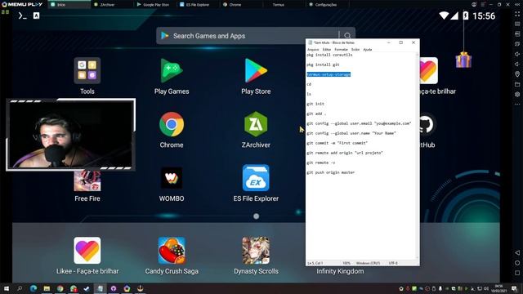Decrease volume via MEmu sidebar
The image size is (523, 294).
(x=517, y=64)
